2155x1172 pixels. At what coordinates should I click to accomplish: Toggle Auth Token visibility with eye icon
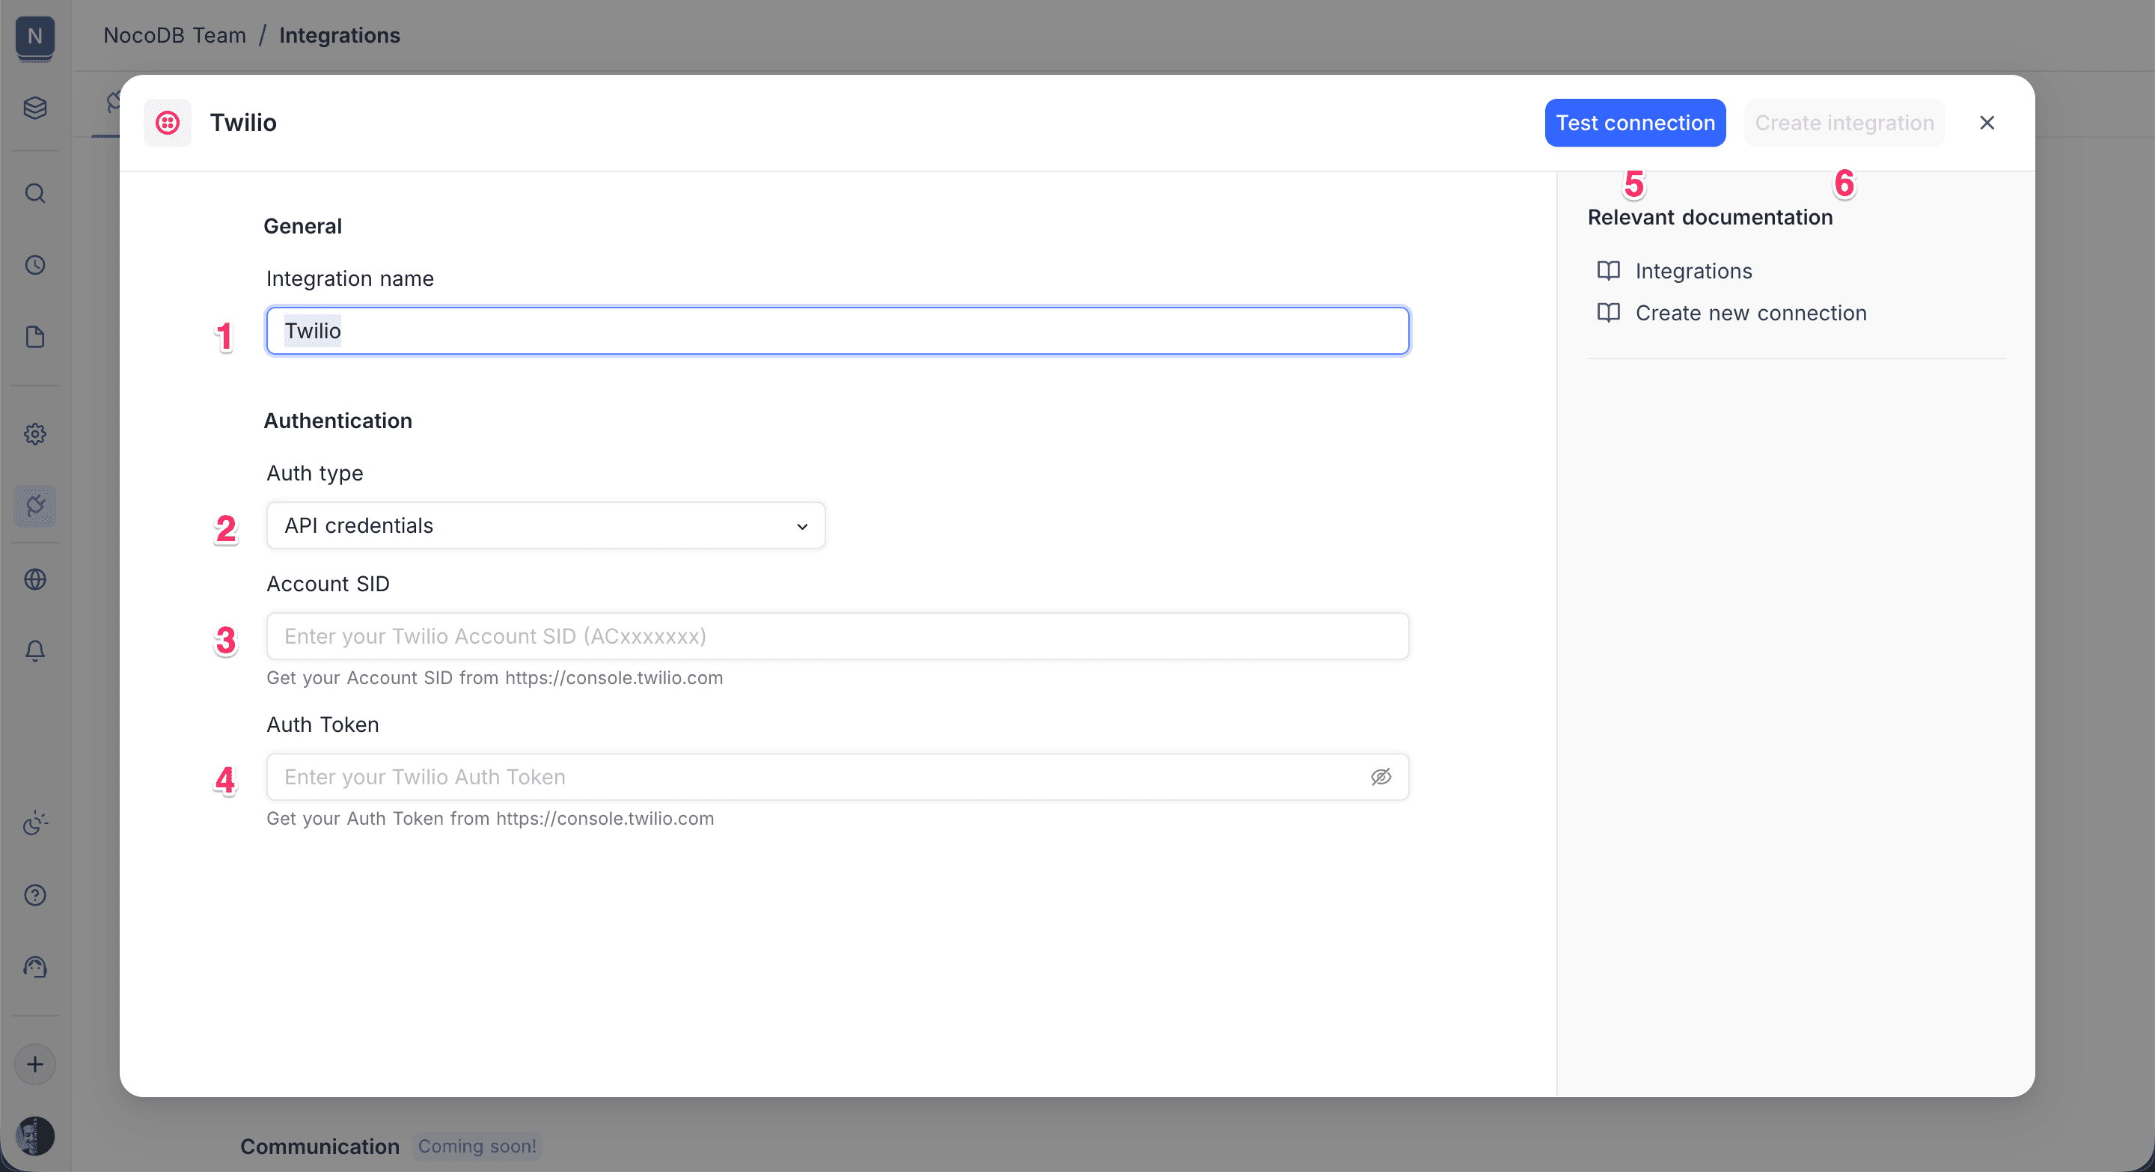tap(1381, 777)
